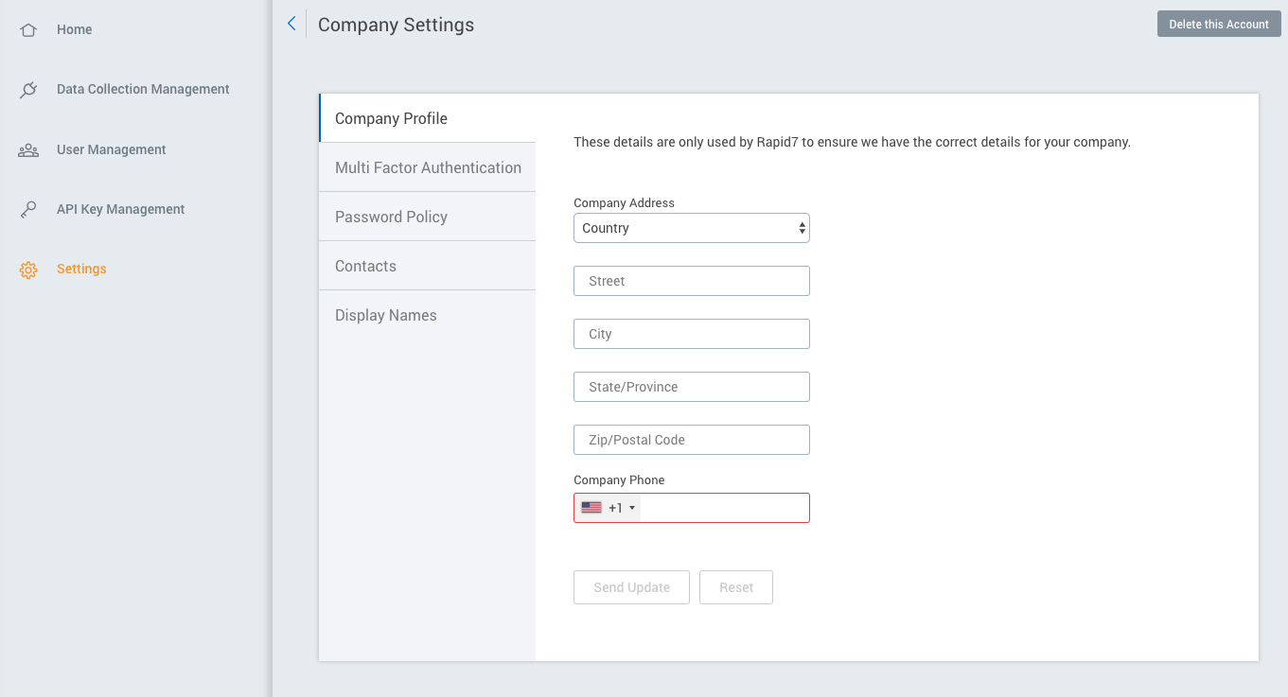Click the Data Collection Management plug icon
This screenshot has height=697, width=1288.
click(28, 90)
